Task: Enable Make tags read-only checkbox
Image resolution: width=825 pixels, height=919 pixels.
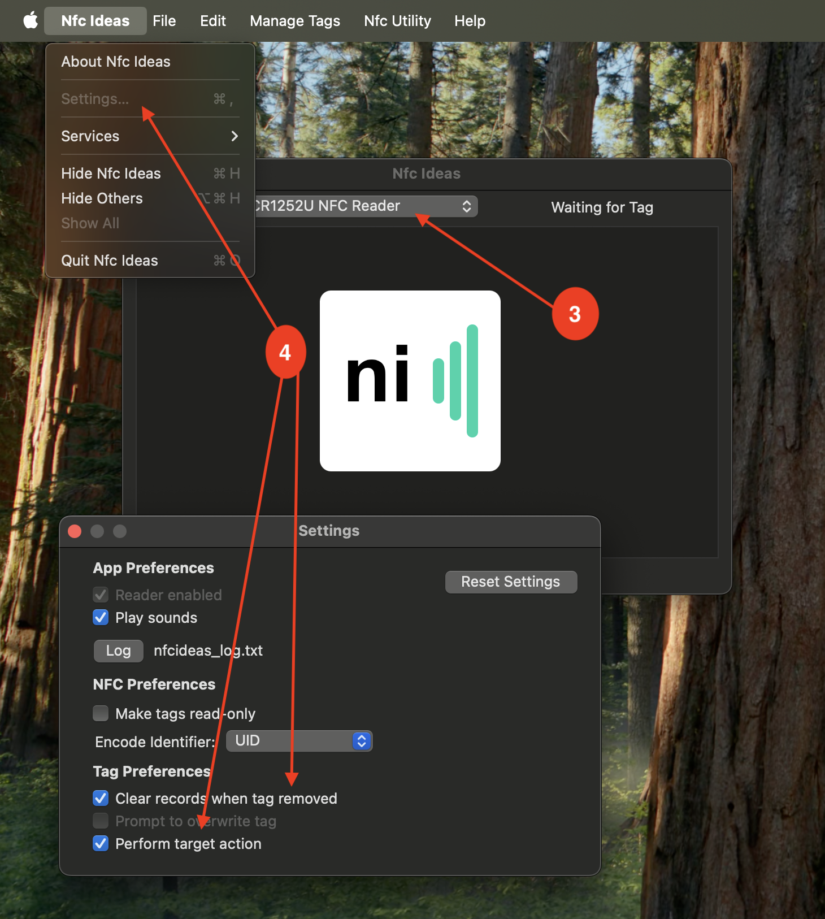Action: pos(101,713)
